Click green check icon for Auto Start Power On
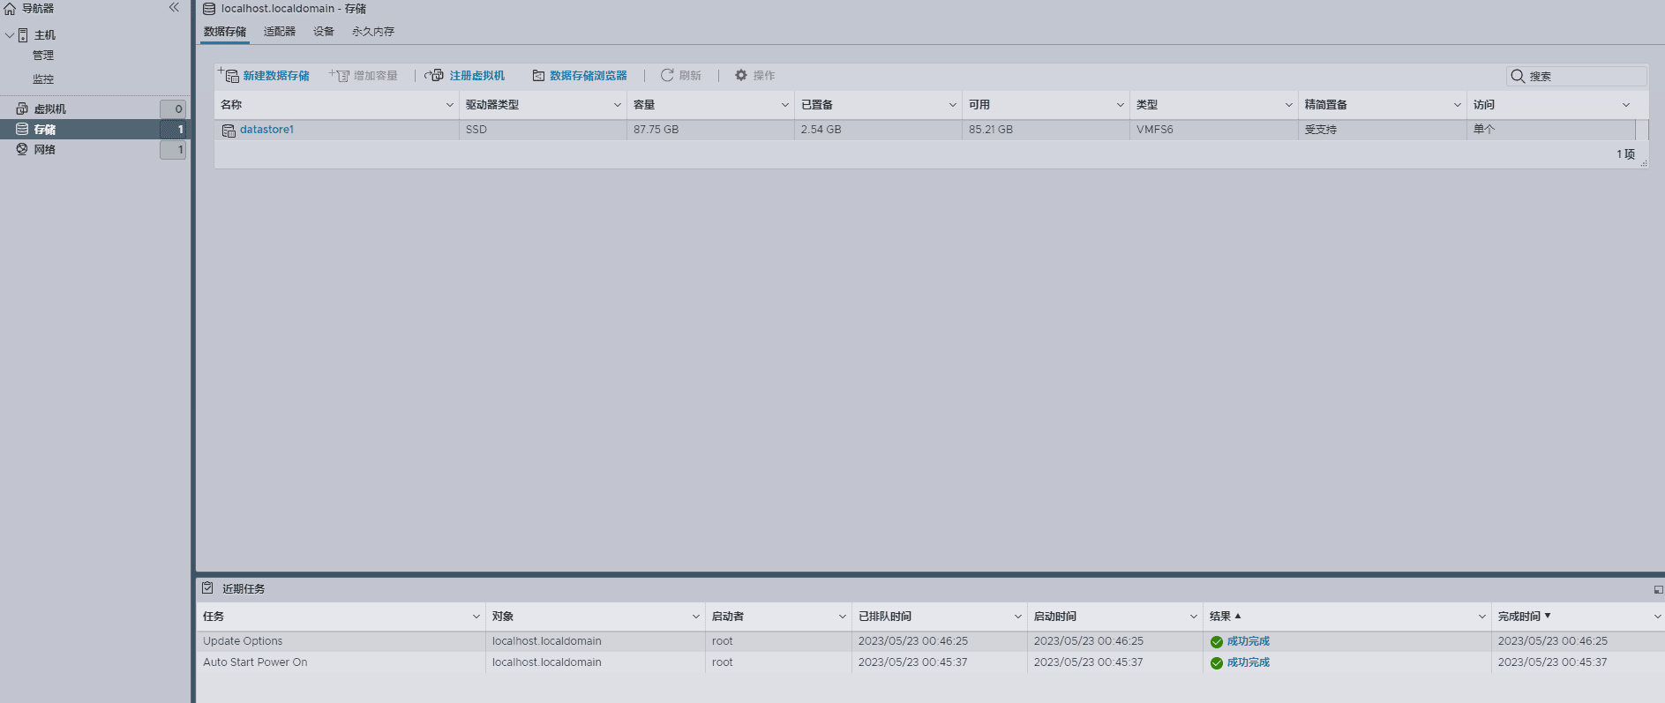 [1217, 663]
